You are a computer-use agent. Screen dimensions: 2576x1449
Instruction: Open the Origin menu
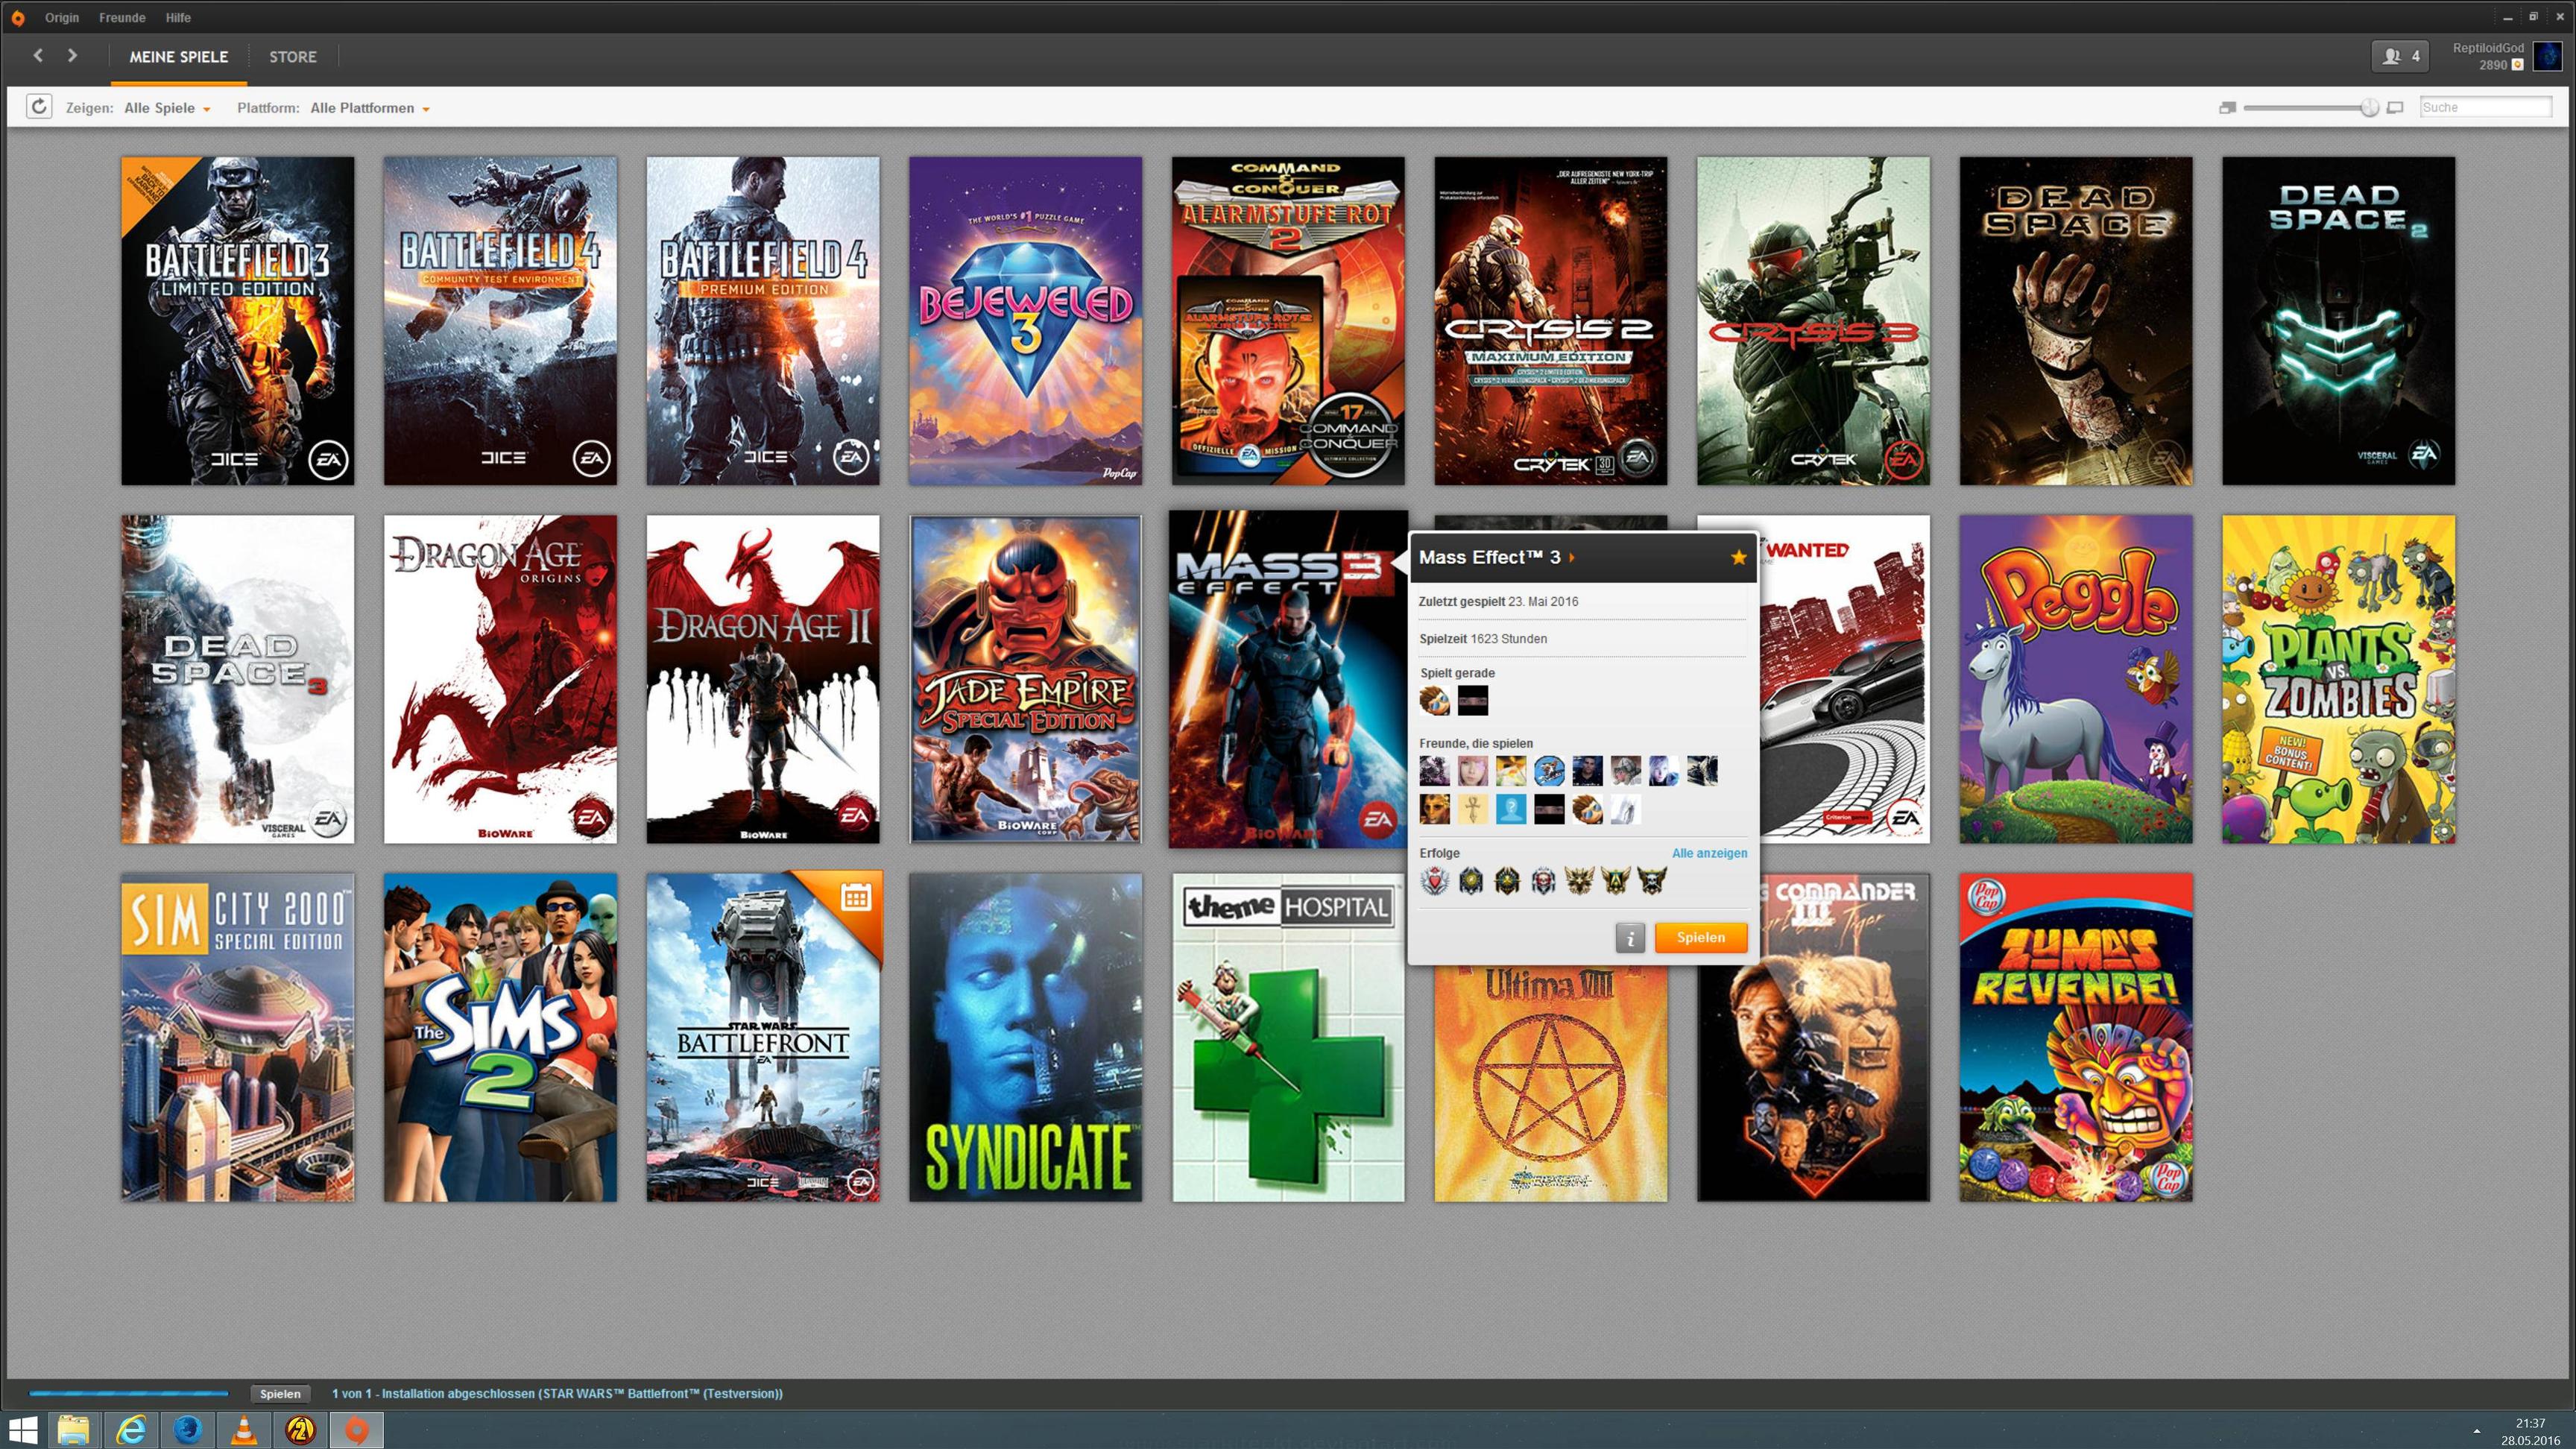coord(62,18)
